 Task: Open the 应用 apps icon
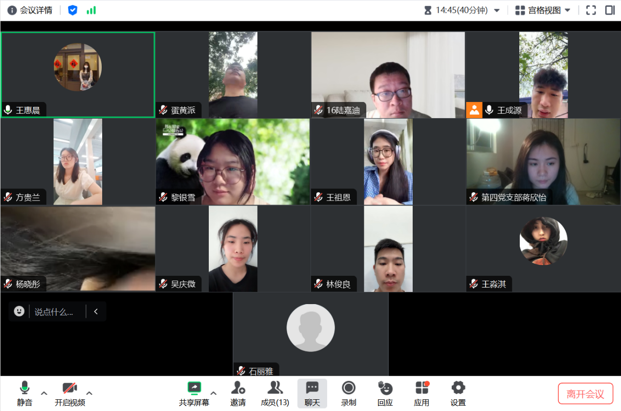pos(421,393)
